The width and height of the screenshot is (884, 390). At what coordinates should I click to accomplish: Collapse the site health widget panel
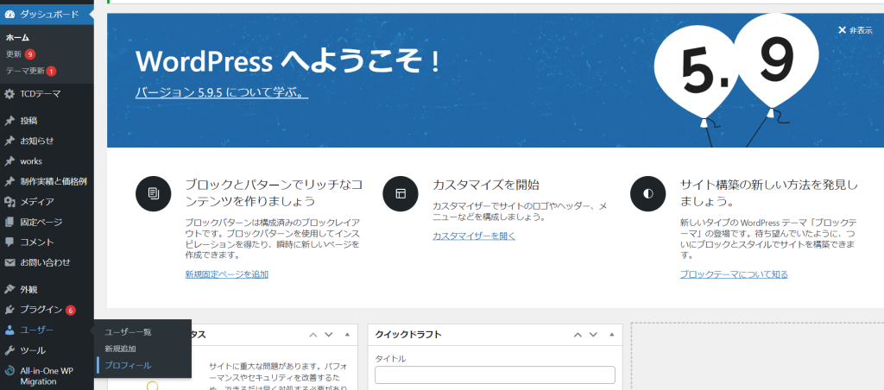pyautogui.click(x=347, y=335)
